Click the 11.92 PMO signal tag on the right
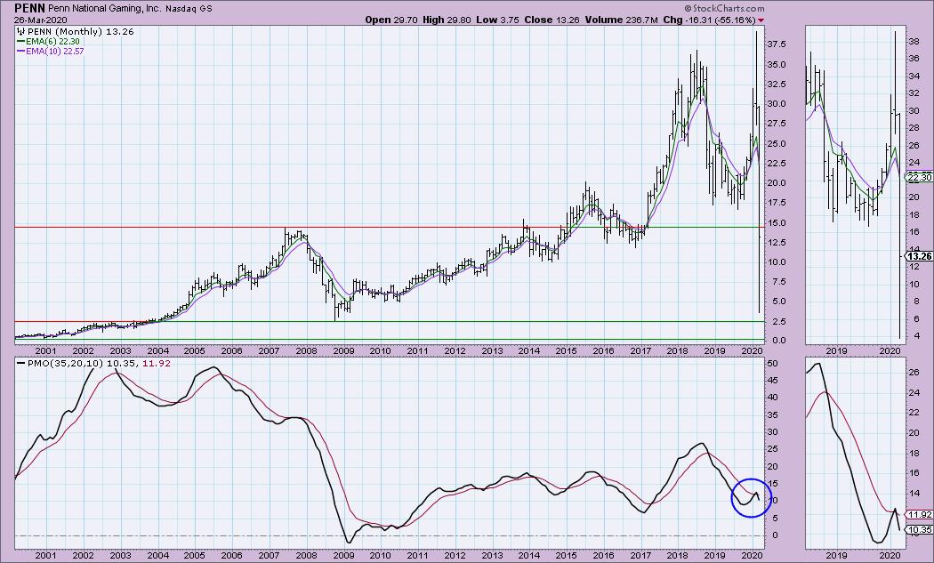The height and width of the screenshot is (563, 934). click(919, 515)
